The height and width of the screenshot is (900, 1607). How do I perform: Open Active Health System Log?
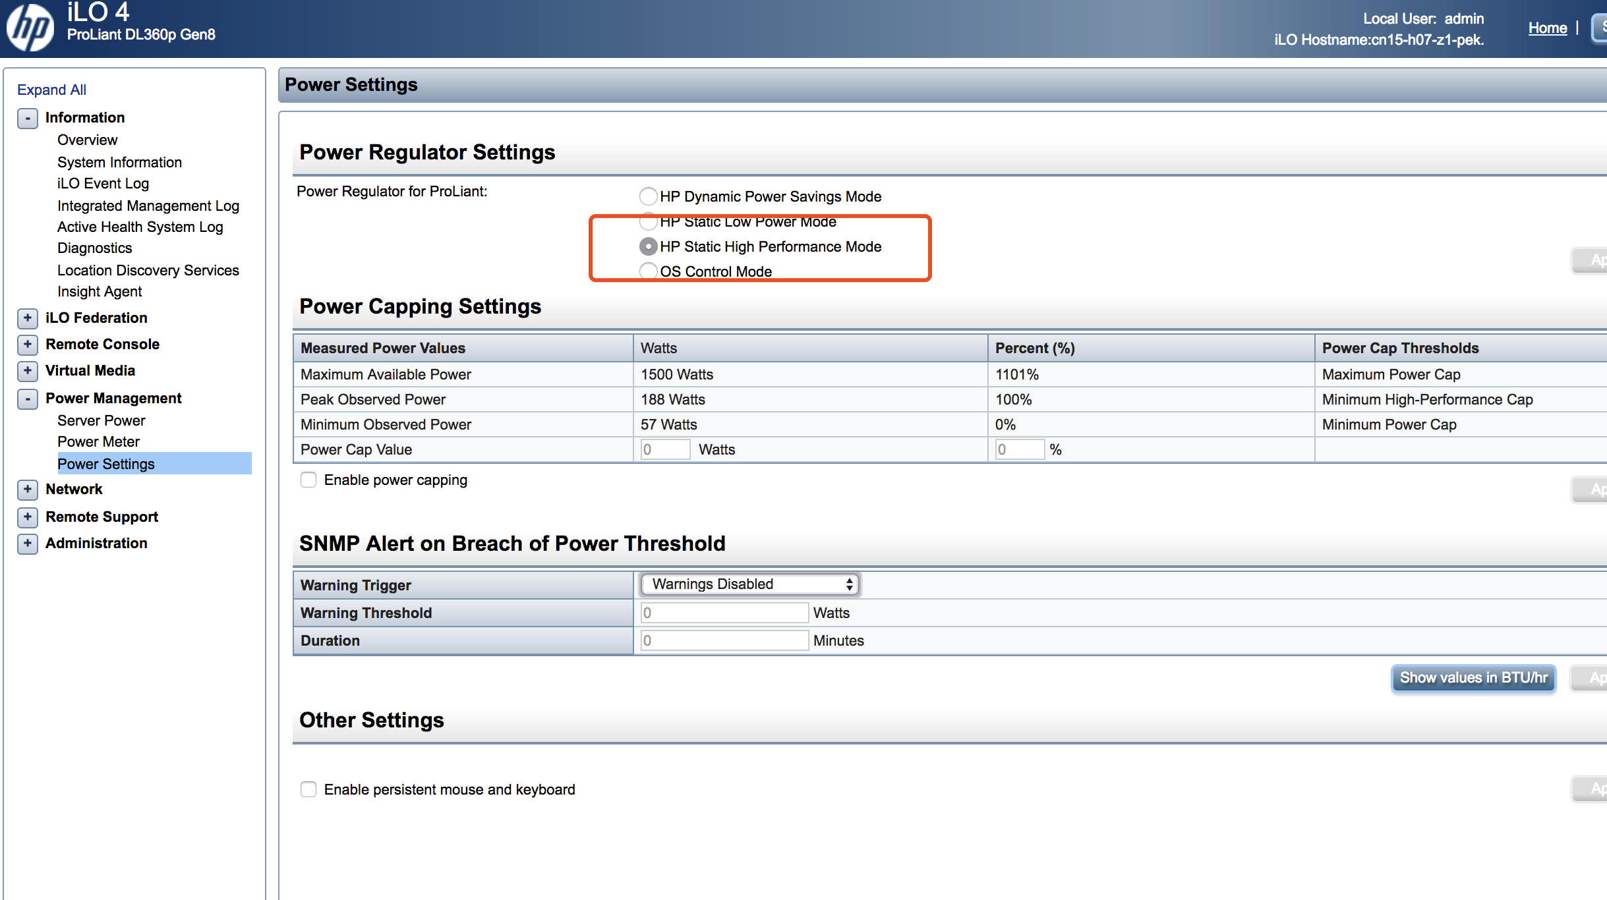point(140,227)
